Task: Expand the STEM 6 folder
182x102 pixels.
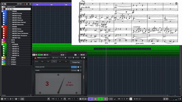Action: [x=3, y=58]
